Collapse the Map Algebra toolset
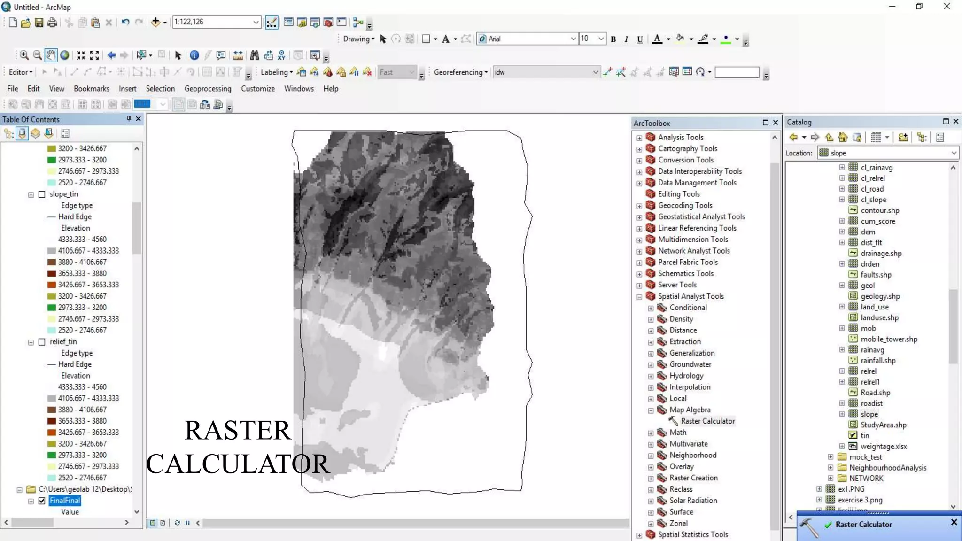962x541 pixels. point(651,410)
